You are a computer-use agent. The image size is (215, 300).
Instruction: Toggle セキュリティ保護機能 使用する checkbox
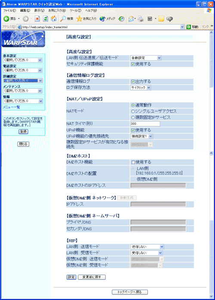click(x=133, y=64)
